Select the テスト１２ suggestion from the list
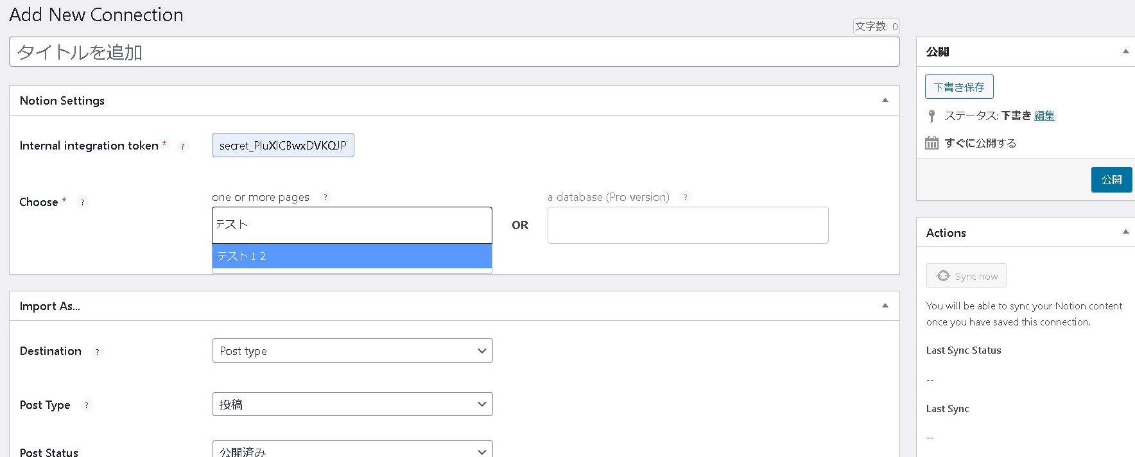Screen dimensions: 1135x457 352,255
